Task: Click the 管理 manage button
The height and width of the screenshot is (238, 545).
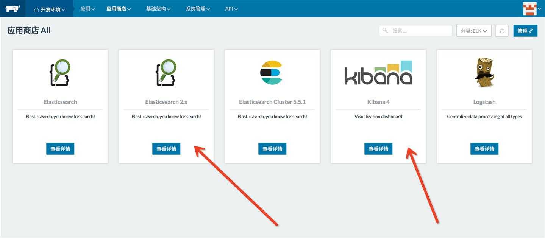Action: coord(525,31)
